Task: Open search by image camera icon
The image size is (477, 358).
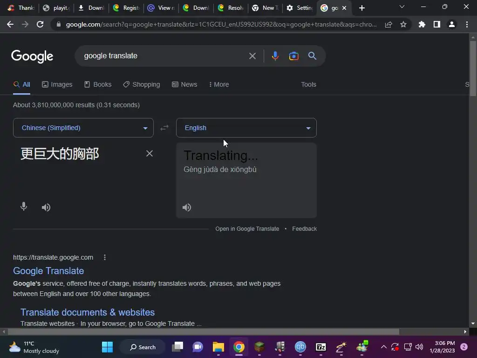Action: [x=293, y=56]
